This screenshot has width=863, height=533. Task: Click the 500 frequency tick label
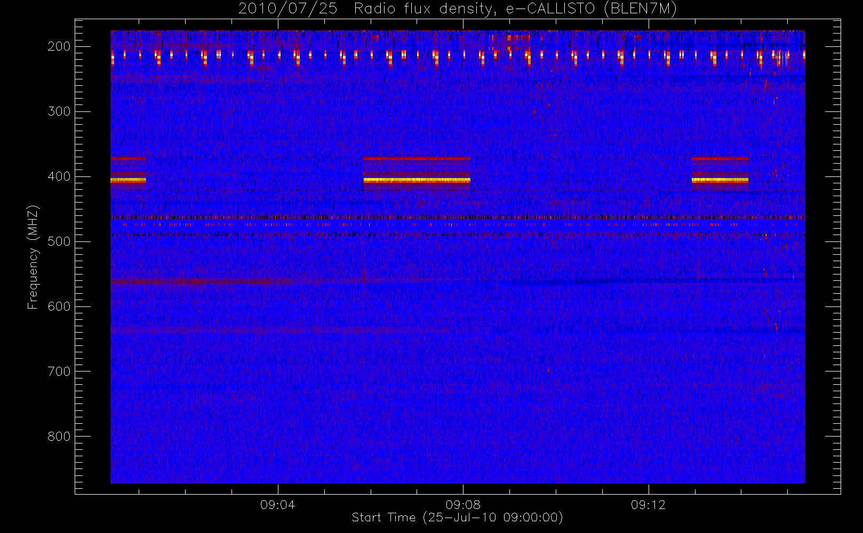(59, 241)
